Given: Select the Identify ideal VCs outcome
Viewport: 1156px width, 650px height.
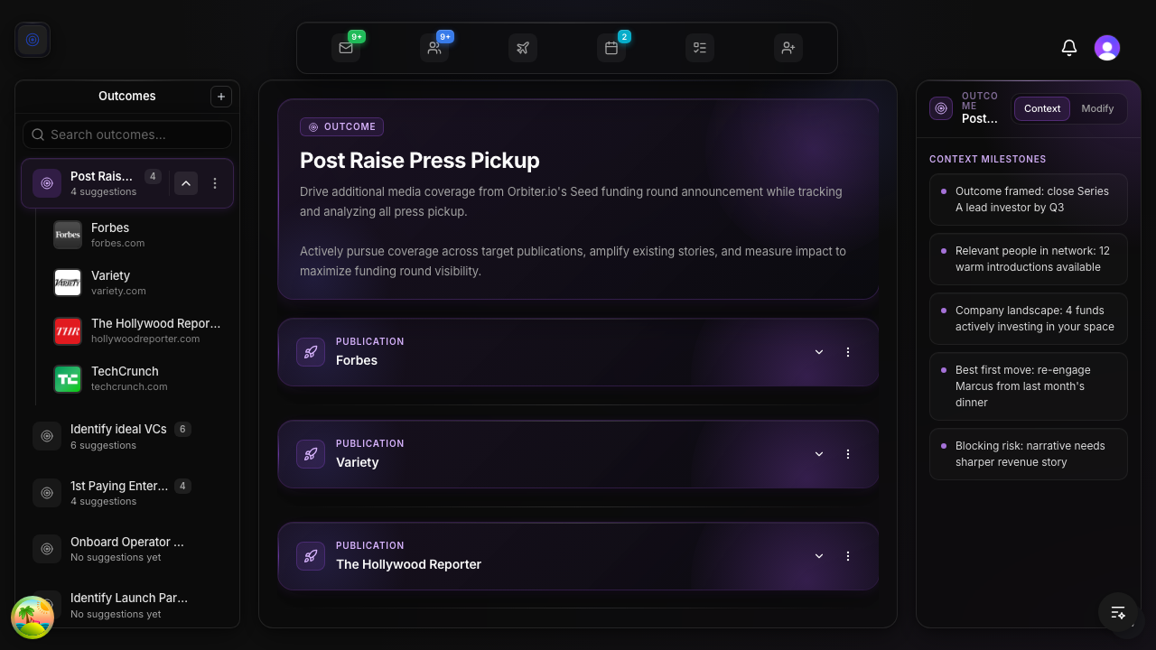Looking at the screenshot, I should click(x=117, y=435).
